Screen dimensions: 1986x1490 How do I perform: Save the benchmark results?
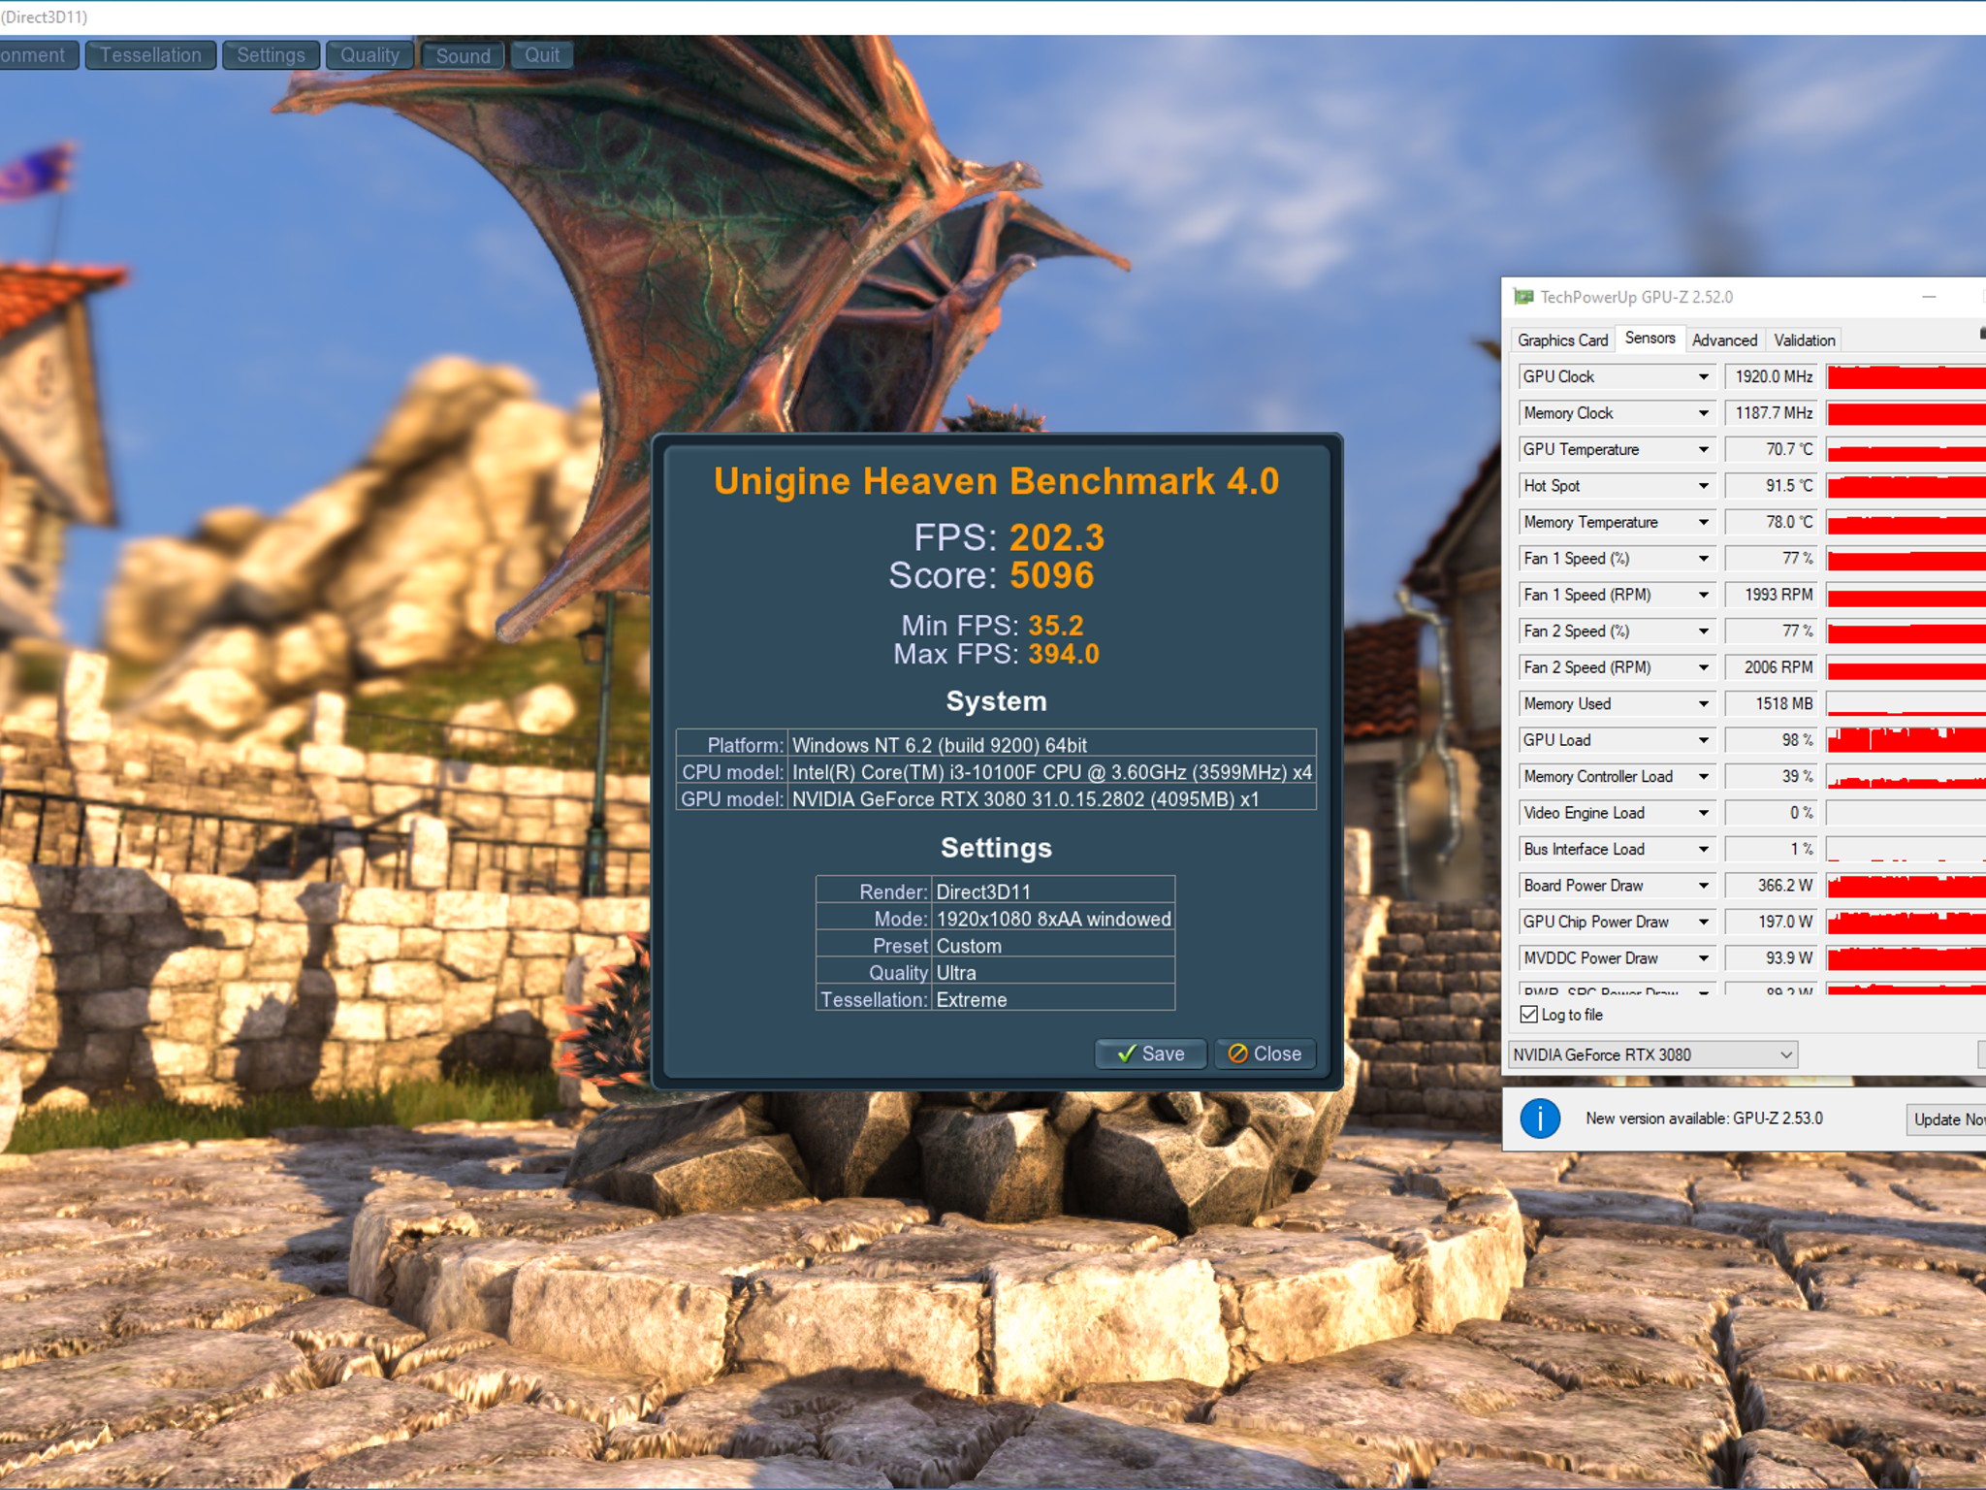[x=1151, y=1053]
